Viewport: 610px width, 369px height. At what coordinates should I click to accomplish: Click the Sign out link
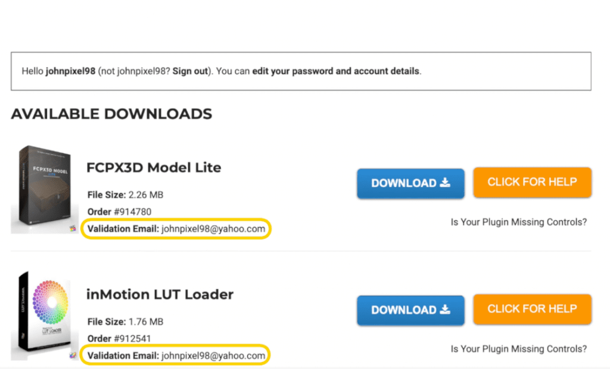click(x=191, y=71)
